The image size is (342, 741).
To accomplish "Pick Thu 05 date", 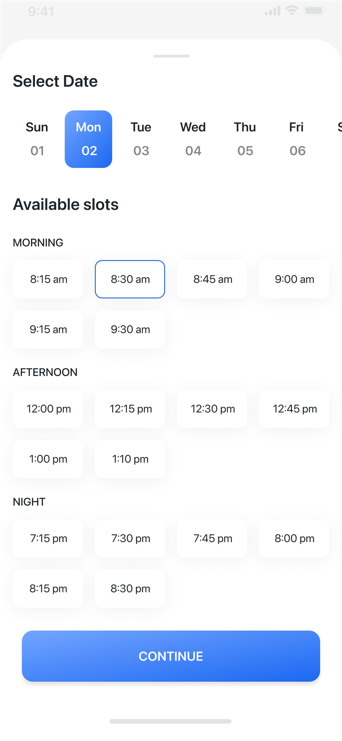I will 245,139.
